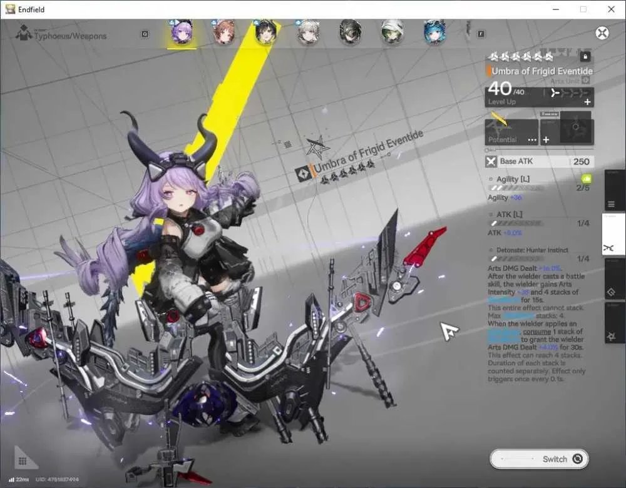Click the Switch weapon button
Screen dimensions: 626x488
[539, 459]
